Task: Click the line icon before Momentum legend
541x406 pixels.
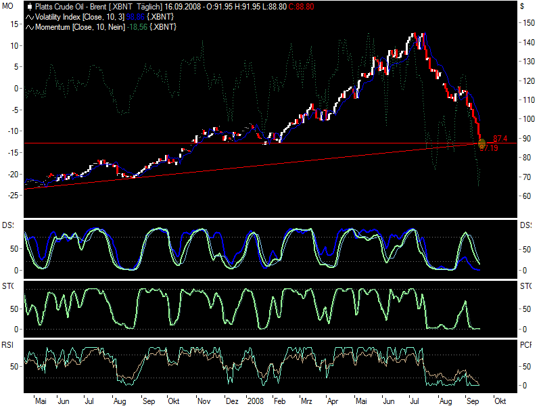Action: coord(30,27)
